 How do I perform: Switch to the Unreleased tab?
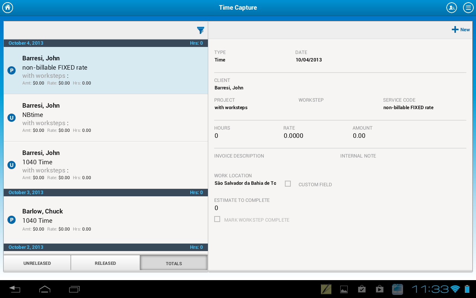[x=37, y=263]
